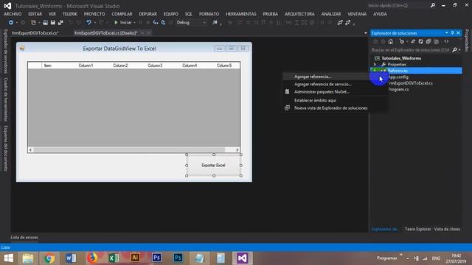Open File Explorer from the taskbar
472x265 pixels.
pos(28,258)
